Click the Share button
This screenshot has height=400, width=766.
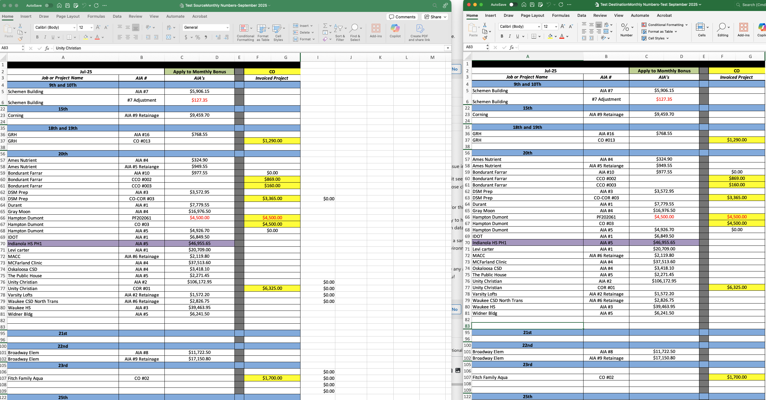coord(435,17)
